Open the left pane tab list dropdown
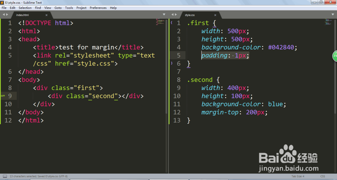Viewport: 337px width, 180px height. click(x=164, y=14)
